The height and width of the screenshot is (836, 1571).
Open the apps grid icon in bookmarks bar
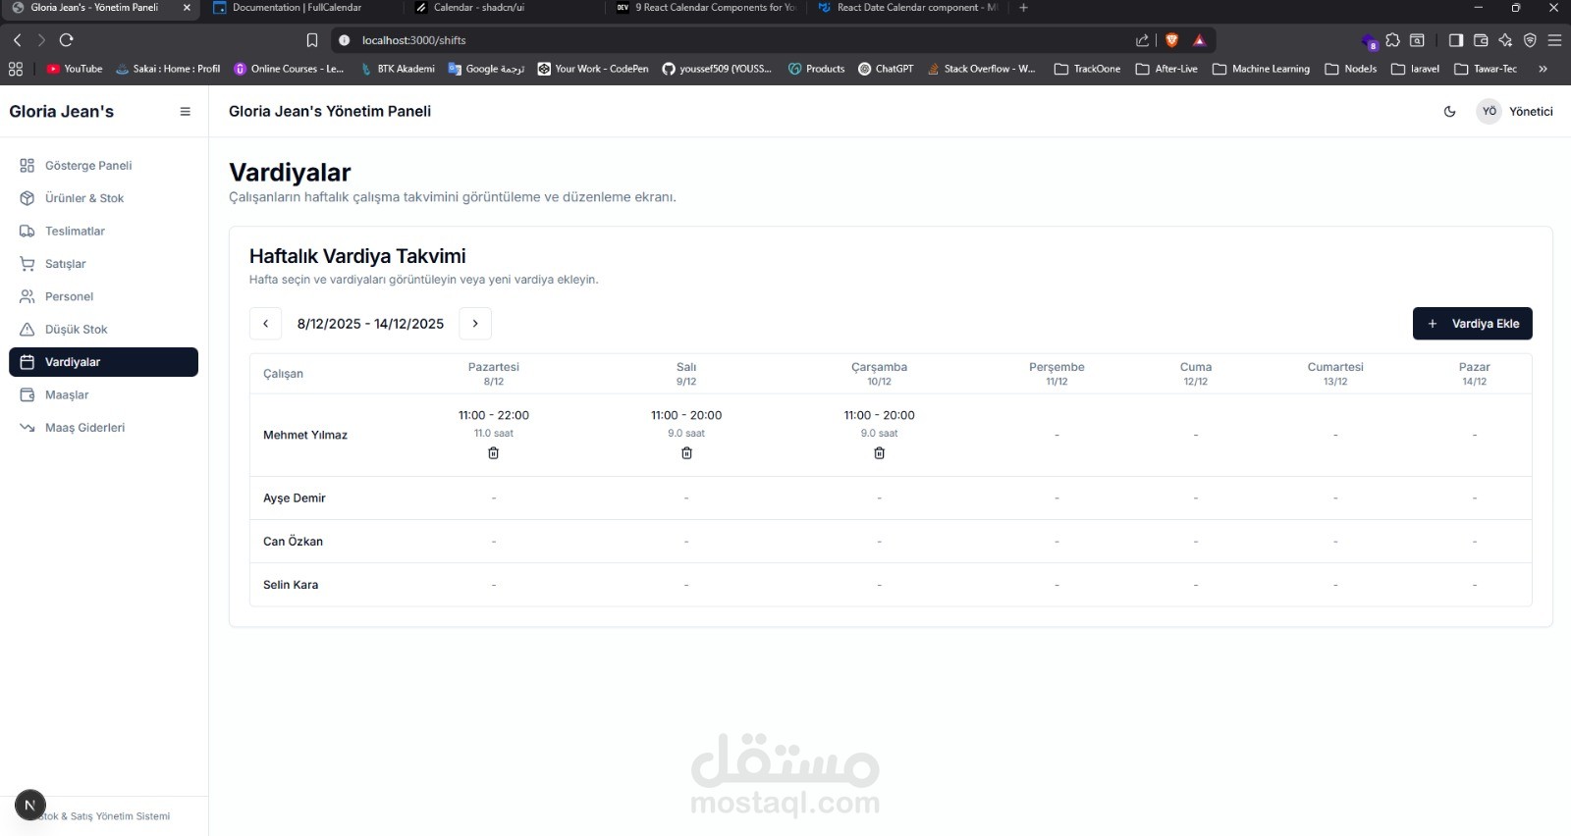tap(15, 69)
